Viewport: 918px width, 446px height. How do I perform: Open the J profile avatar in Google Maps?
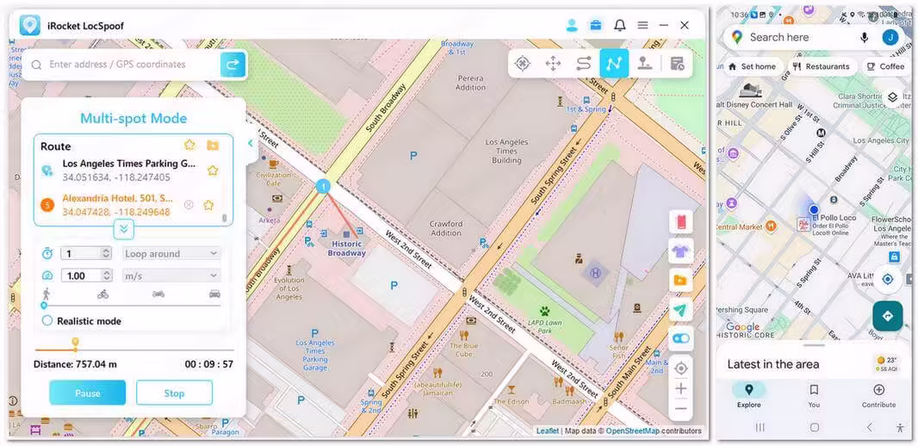point(890,38)
